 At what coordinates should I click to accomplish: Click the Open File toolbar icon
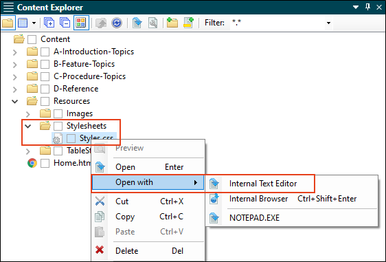tap(137, 23)
